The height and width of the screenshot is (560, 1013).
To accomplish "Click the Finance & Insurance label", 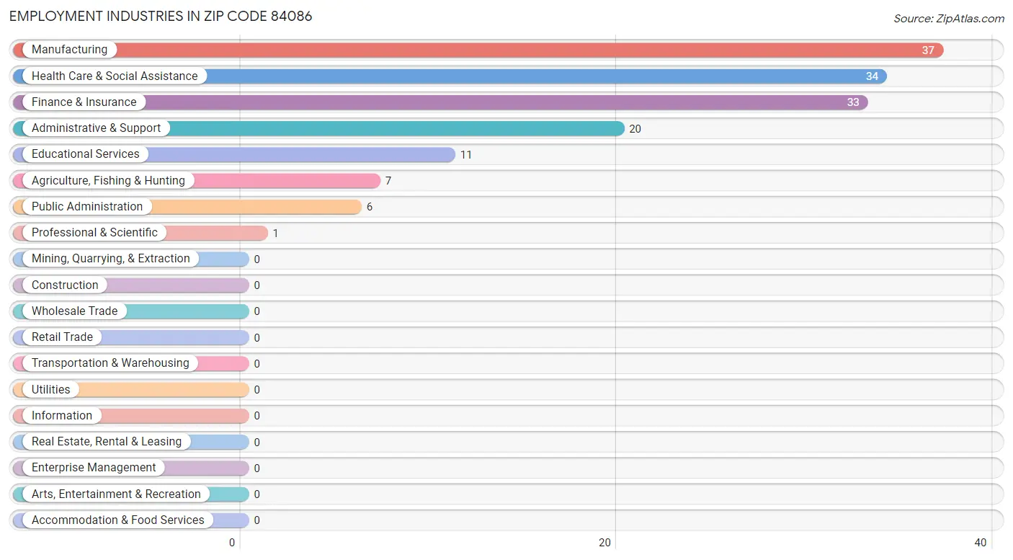I will tap(84, 102).
